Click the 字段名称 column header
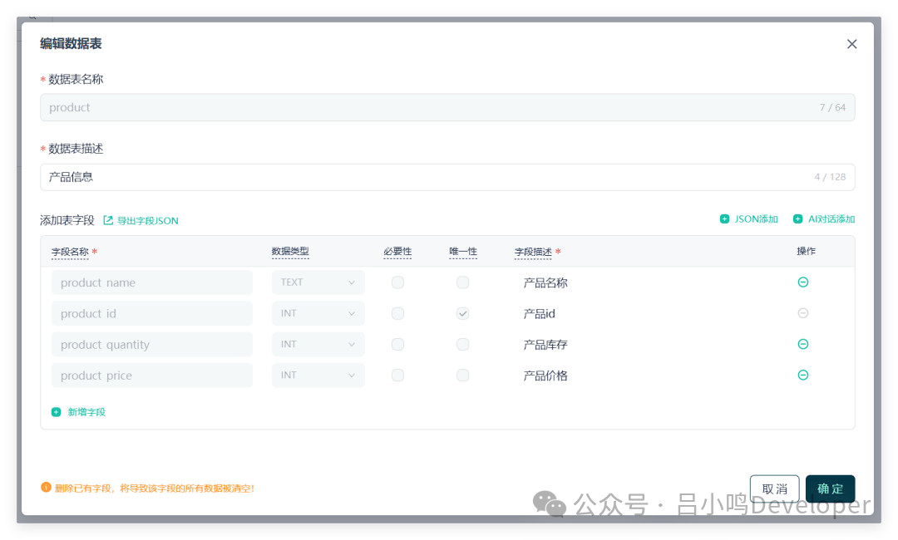This screenshot has height=540, width=898. tap(70, 252)
